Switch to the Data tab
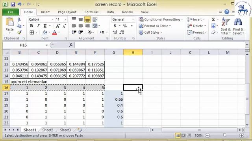This screenshot has width=252, height=141. pos(110,12)
